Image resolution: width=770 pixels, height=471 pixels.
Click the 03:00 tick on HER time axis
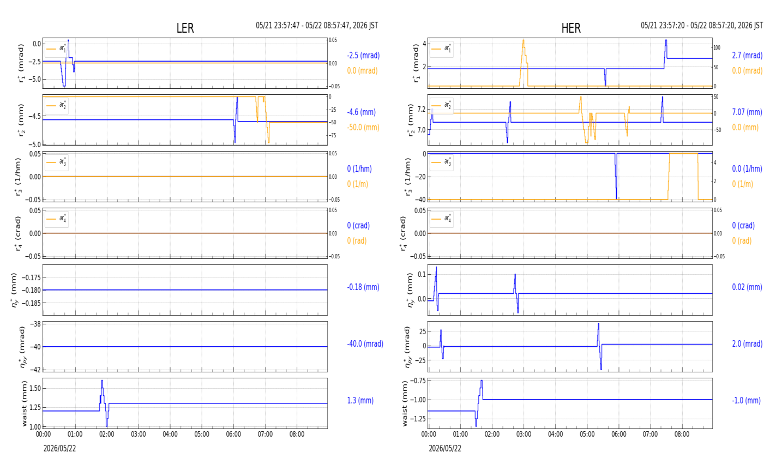[524, 434]
